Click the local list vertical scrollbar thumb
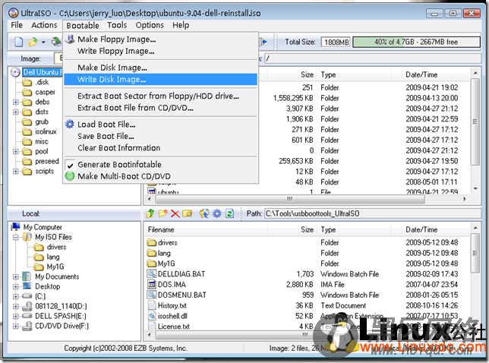Screen dimensions: 489x363 (475, 253)
